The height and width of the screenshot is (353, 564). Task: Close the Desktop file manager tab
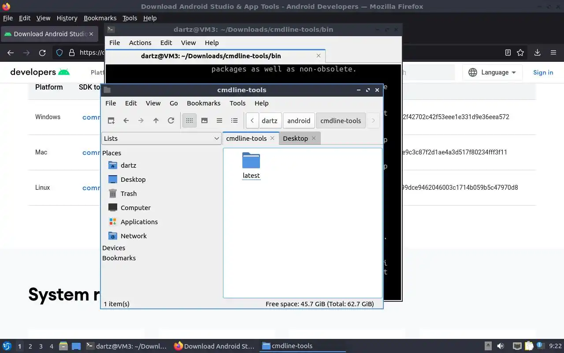314,138
